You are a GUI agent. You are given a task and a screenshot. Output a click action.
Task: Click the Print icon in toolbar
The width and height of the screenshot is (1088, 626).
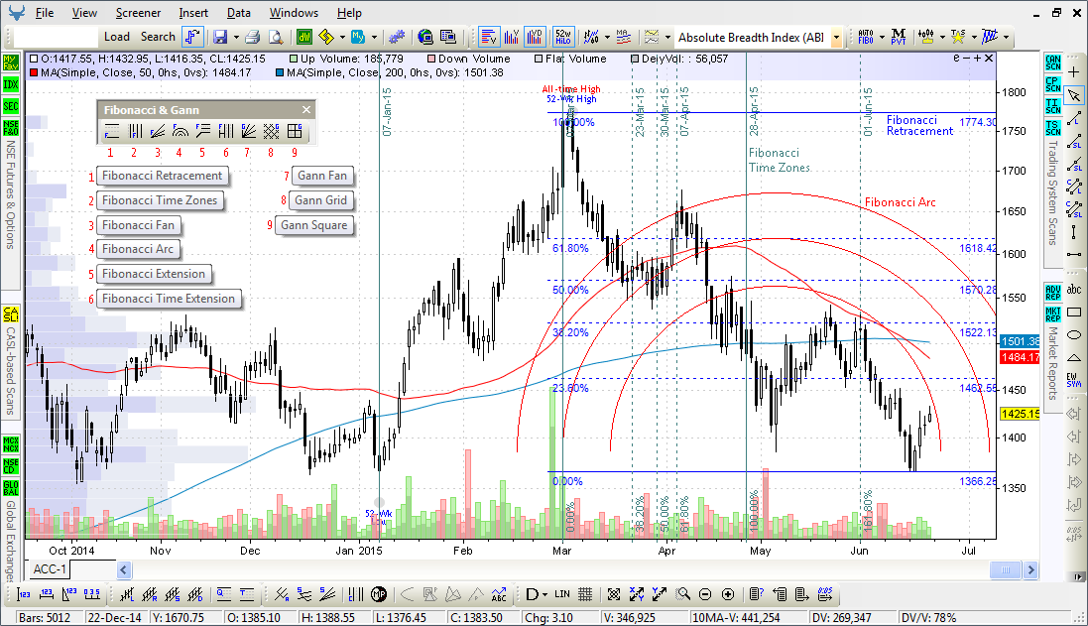[x=253, y=37]
